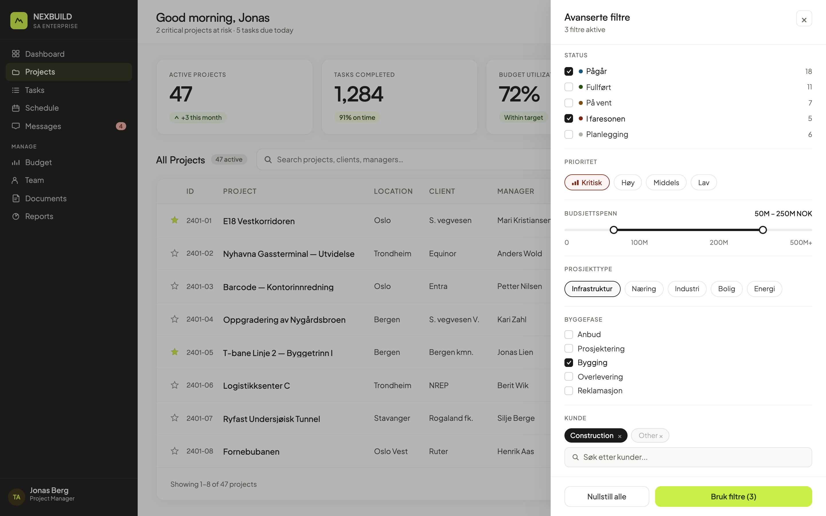Uncheck the Bygging phase checkbox
Image resolution: width=826 pixels, height=516 pixels.
pyautogui.click(x=569, y=362)
